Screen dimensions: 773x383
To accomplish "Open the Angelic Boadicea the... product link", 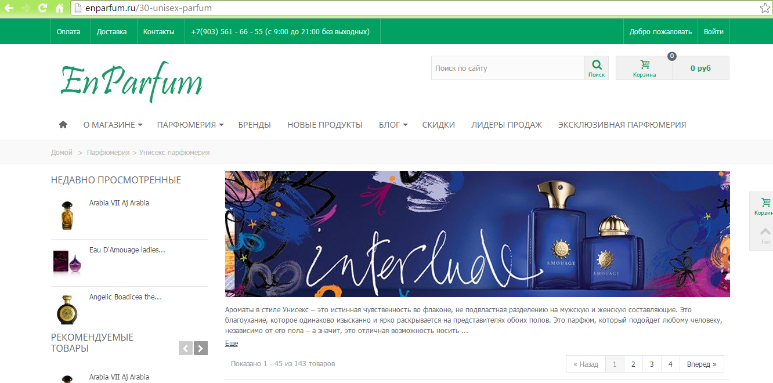I will click(125, 297).
